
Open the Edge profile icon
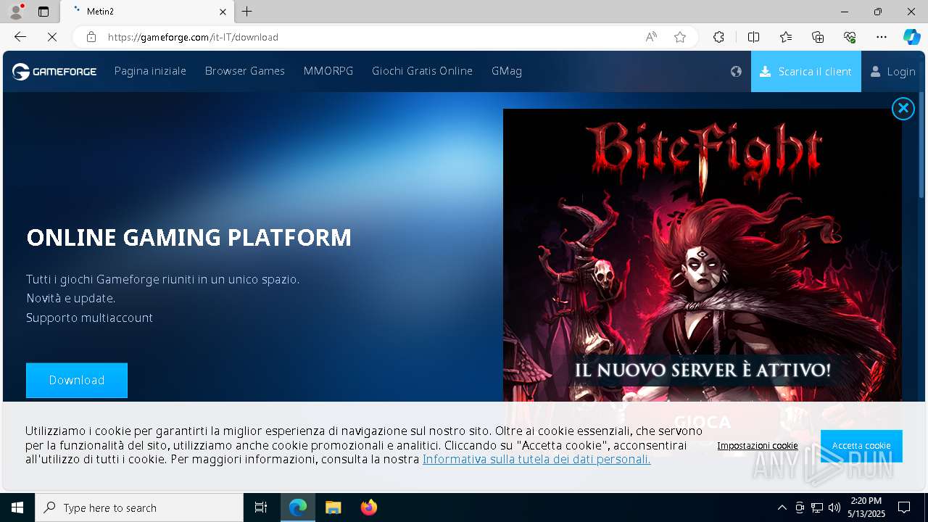[x=16, y=12]
